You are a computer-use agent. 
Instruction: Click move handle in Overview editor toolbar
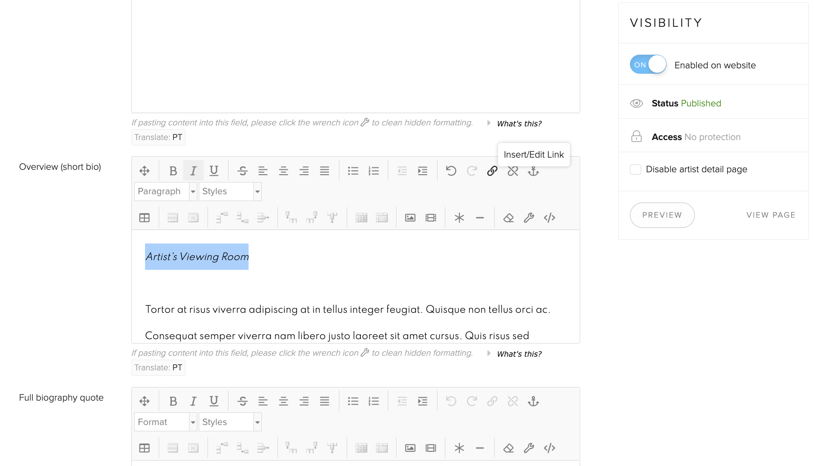(x=145, y=171)
